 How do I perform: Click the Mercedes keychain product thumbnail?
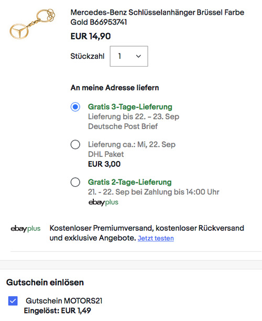[x=32, y=24]
